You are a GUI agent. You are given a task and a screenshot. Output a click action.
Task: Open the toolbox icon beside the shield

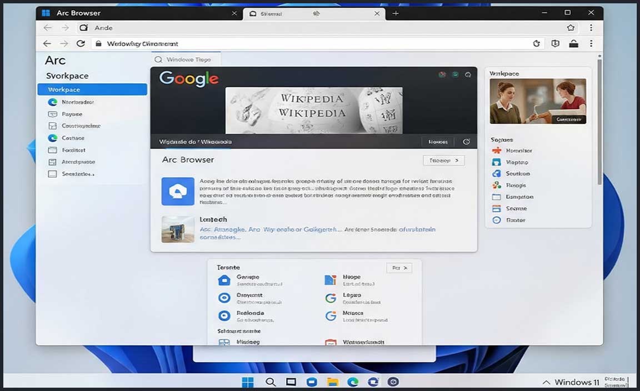coord(573,44)
